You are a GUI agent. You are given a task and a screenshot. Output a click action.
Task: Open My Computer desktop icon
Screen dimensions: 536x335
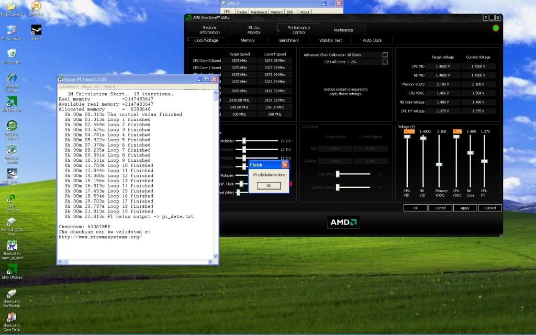12,33
